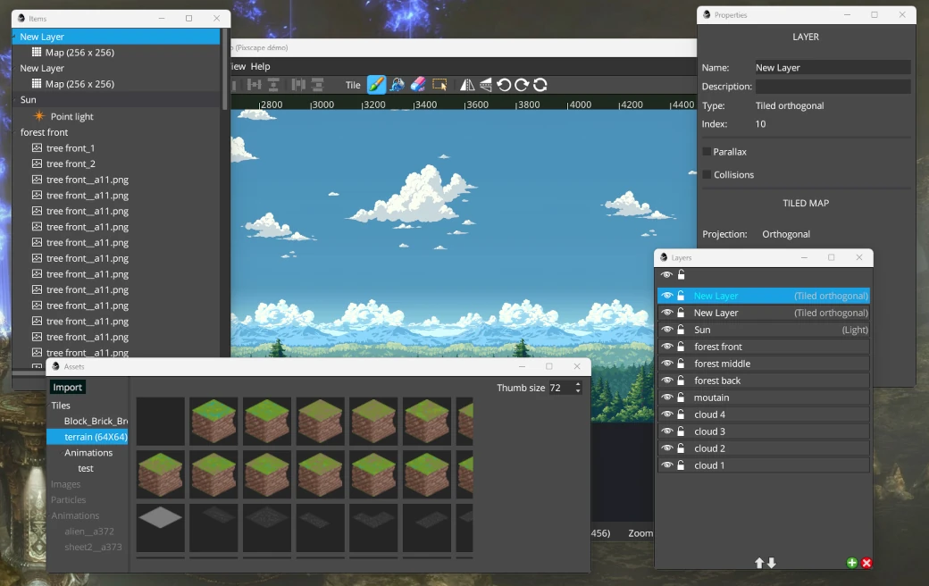This screenshot has width=929, height=586.
Task: Open the Help menu
Action: 260,66
